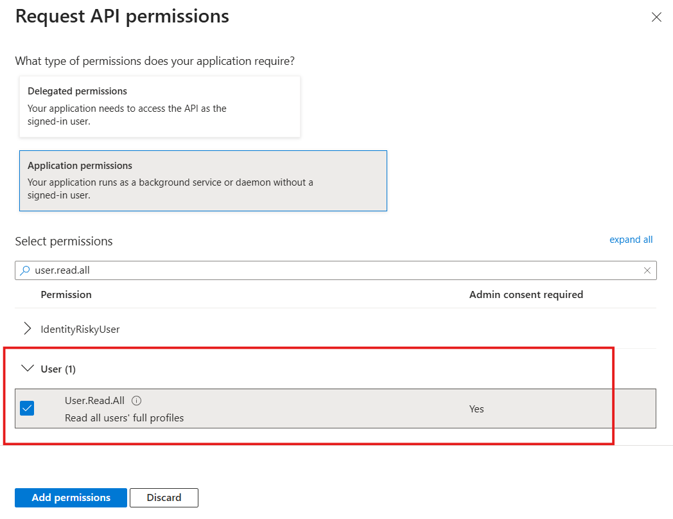
Task: Open the User.Read.All info tooltip icon
Action: pyautogui.click(x=136, y=401)
